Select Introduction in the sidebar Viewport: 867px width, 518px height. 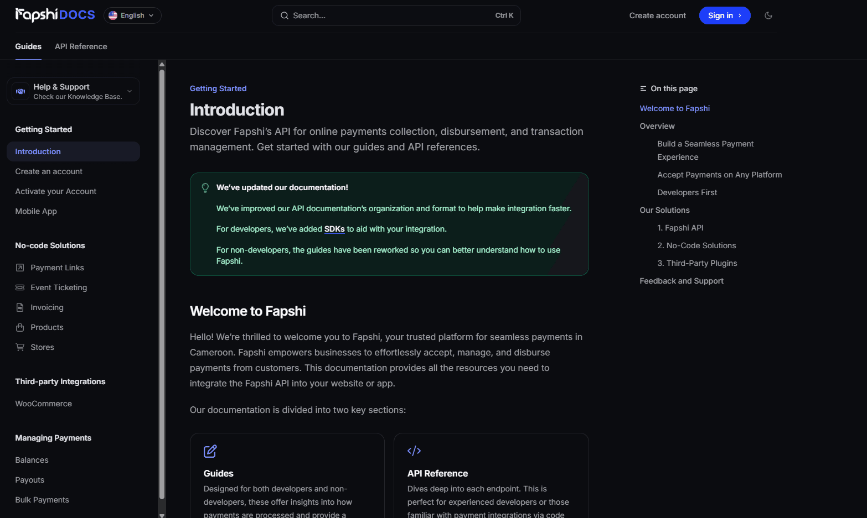(73, 151)
